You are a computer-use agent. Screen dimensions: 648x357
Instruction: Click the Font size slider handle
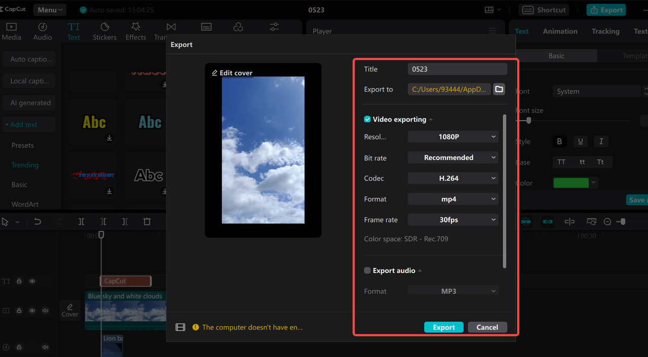tap(529, 120)
